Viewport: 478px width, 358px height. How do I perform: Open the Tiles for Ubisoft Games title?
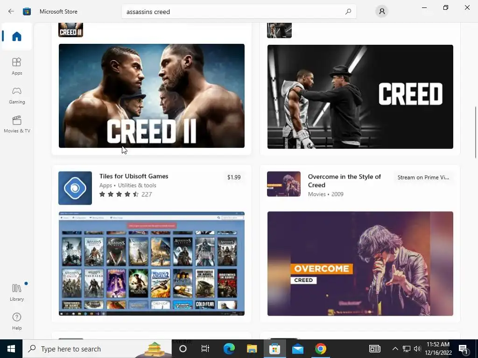[x=134, y=176]
